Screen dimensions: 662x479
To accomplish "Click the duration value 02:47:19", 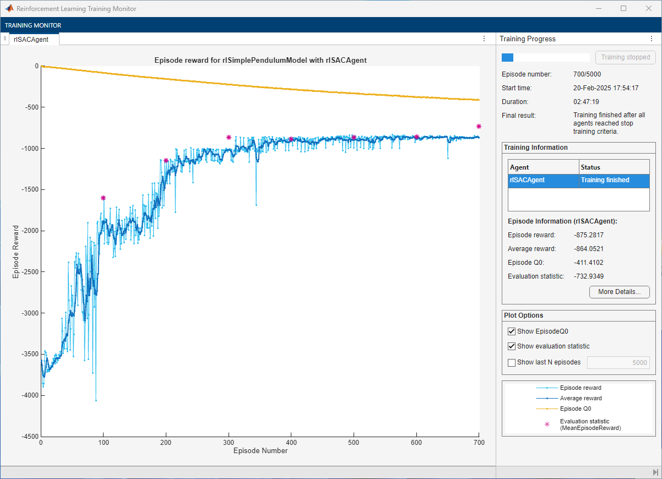I will coord(587,102).
